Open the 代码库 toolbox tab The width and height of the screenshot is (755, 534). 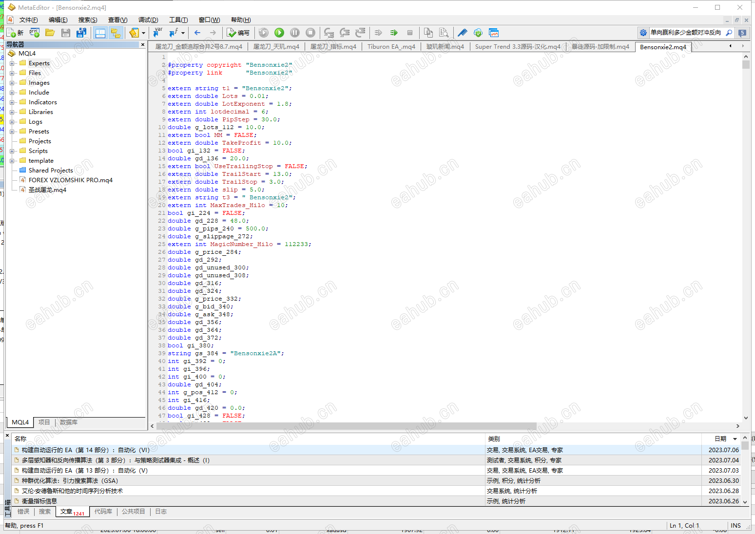(103, 512)
